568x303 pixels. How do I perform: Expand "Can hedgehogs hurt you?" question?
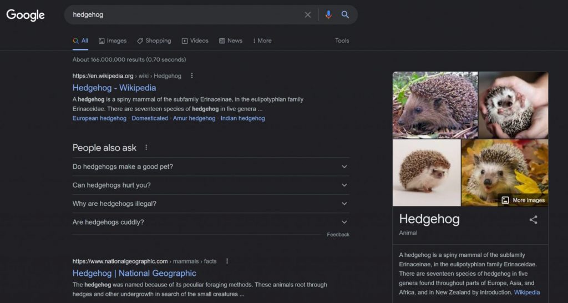[344, 185]
